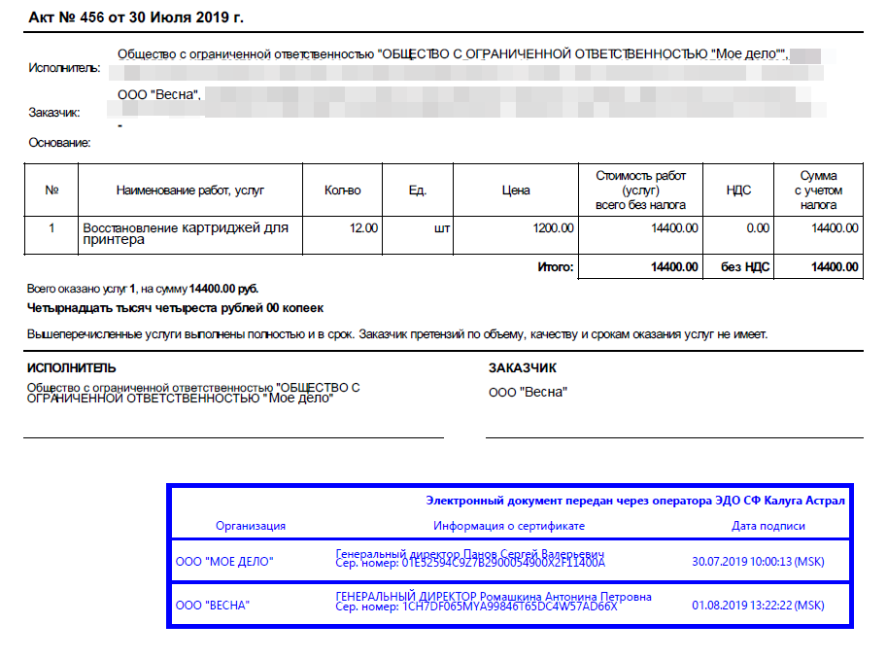This screenshot has width=887, height=659.
Task: Select the 'Заказчик:' label
Action: (x=54, y=113)
